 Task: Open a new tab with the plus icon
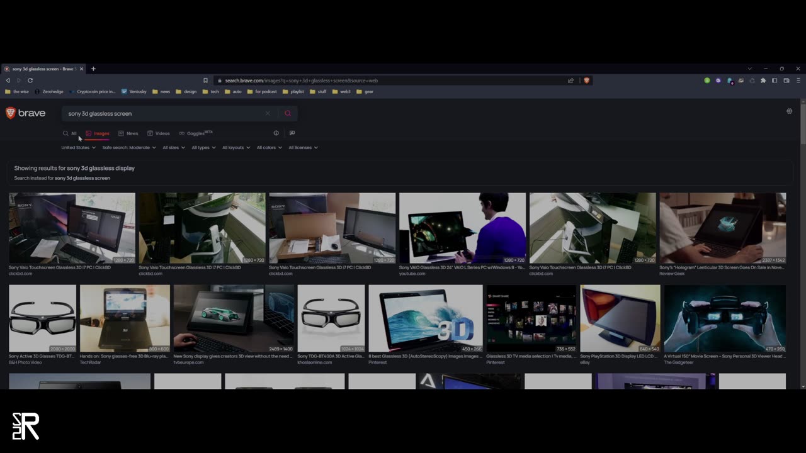click(93, 69)
